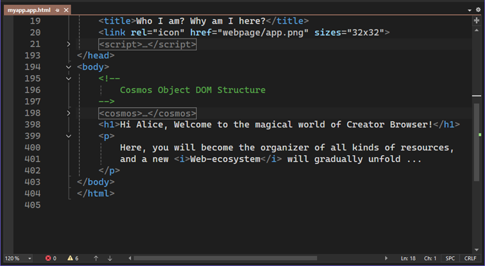The height and width of the screenshot is (266, 485).
Task: Click the collapsed <cosmos>…</cosmos> placeholder box
Action: click(148, 113)
